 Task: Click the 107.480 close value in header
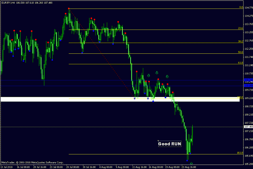pos(48,3)
